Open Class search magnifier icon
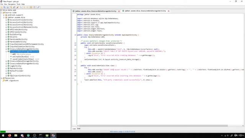Screen dimensions: 245x138 coord(21,7)
